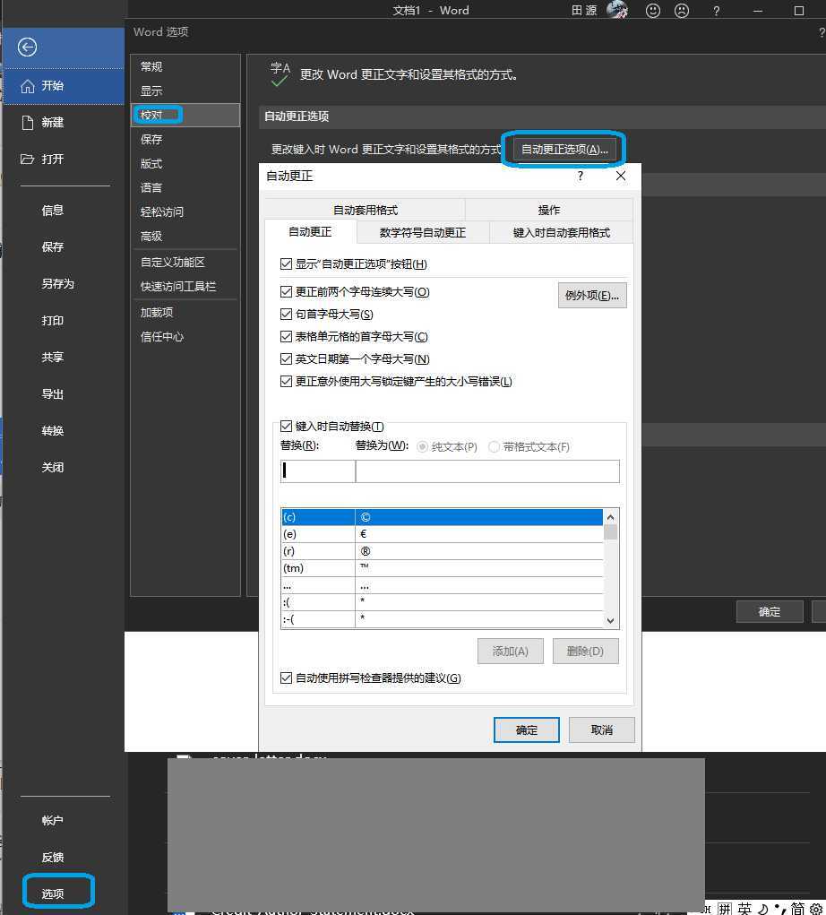Click the 例外项 button
Image resolution: width=826 pixels, height=915 pixels.
click(x=591, y=296)
